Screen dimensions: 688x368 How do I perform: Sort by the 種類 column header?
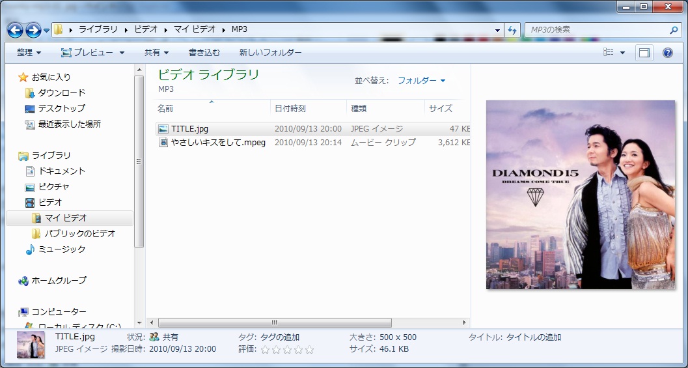click(386, 109)
